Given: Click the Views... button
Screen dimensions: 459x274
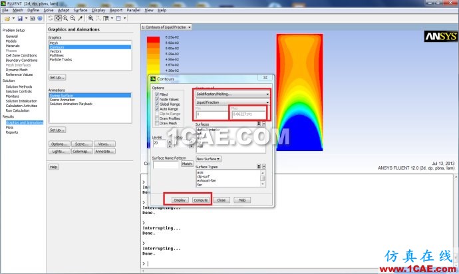Looking at the screenshot, I should pos(105,144).
